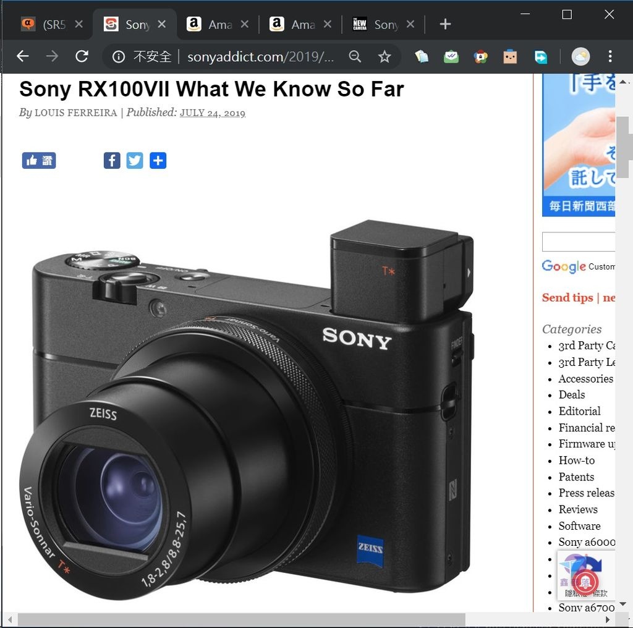This screenshot has width=633, height=628.
Task: Go back to the previous page
Action: point(23,56)
